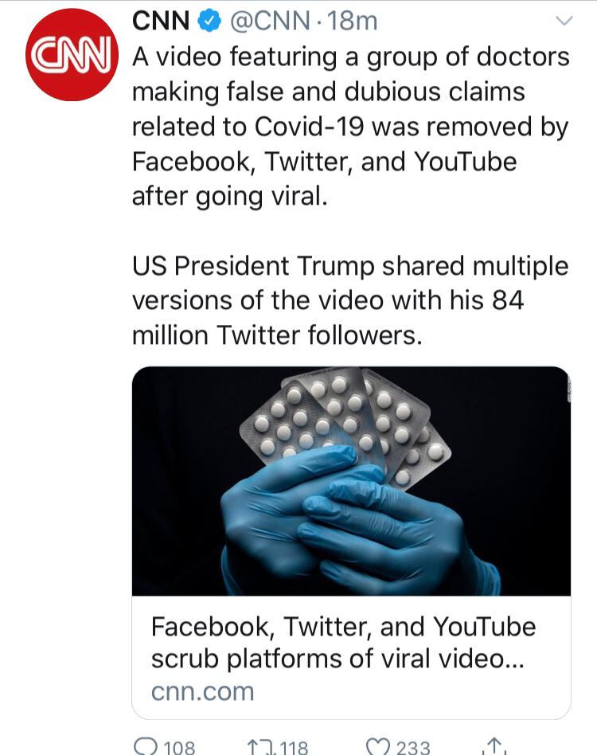
Task: Open the 'Facebook, Twitter, and YouTube scrub platforms' headline
Action: (x=343, y=644)
